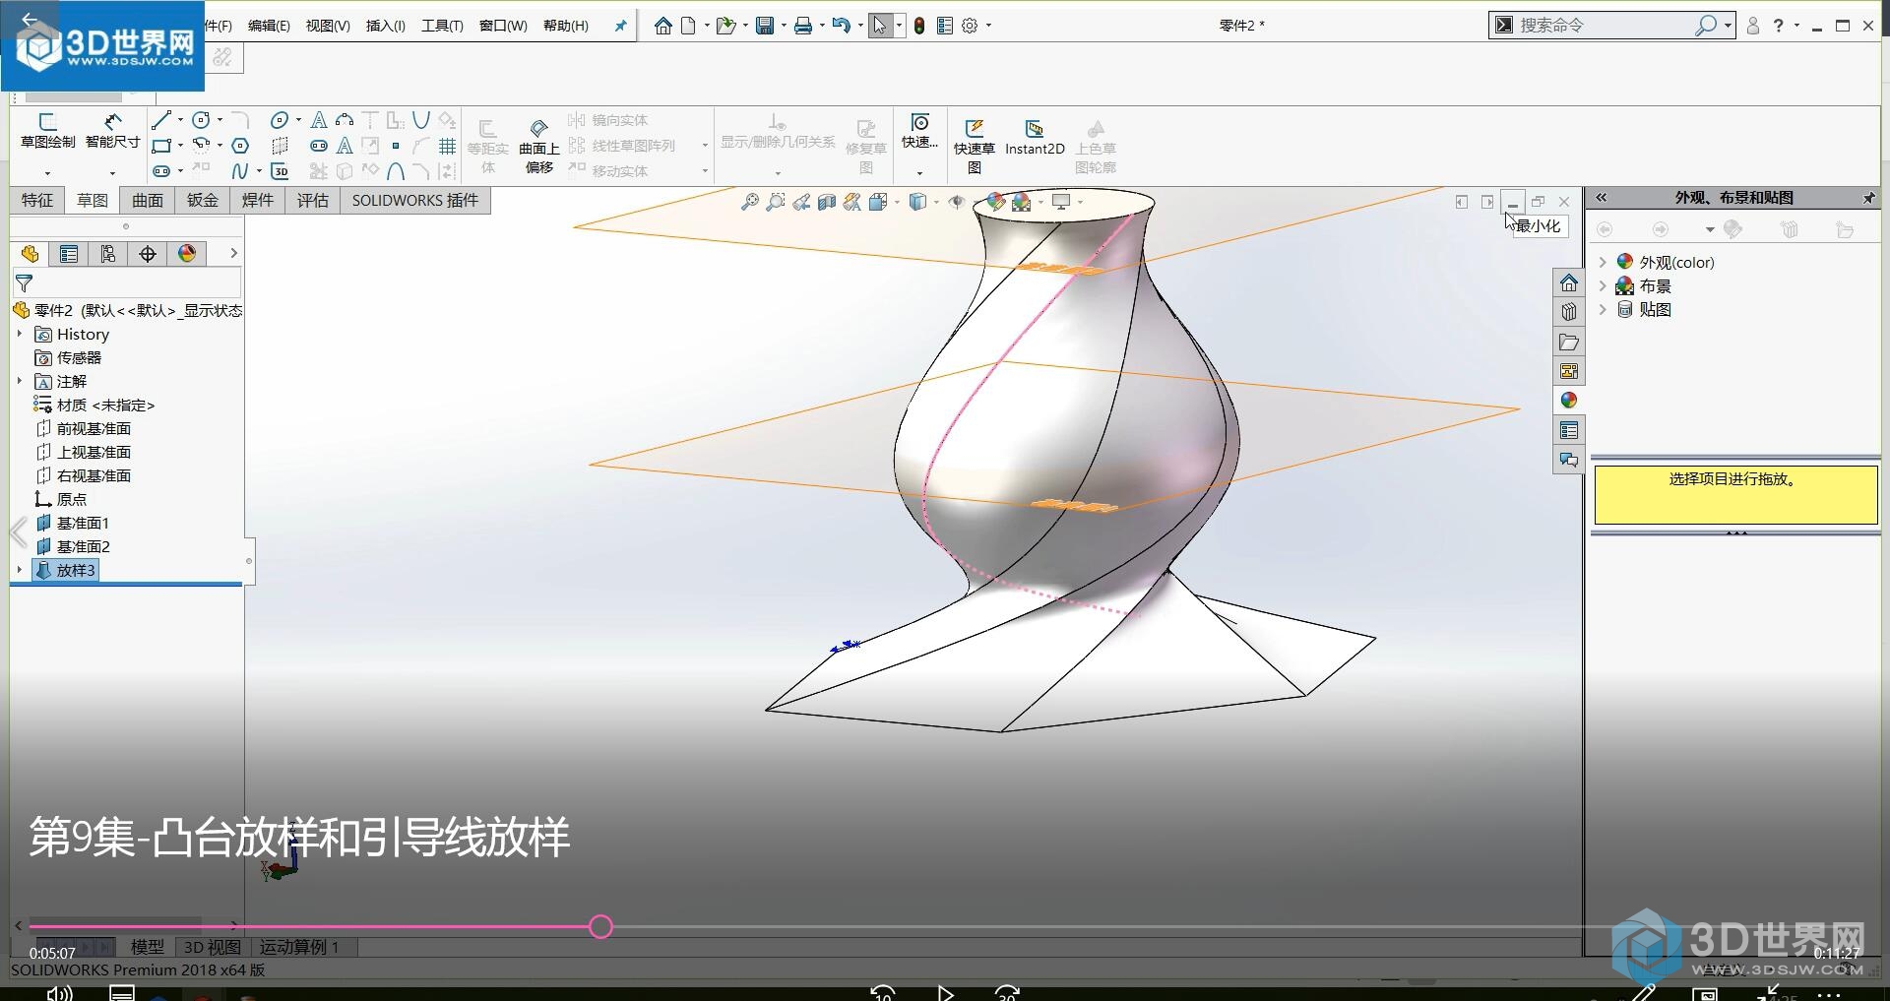Click the Rebuild traffic light icon
This screenshot has height=1001, width=1890.
919,26
